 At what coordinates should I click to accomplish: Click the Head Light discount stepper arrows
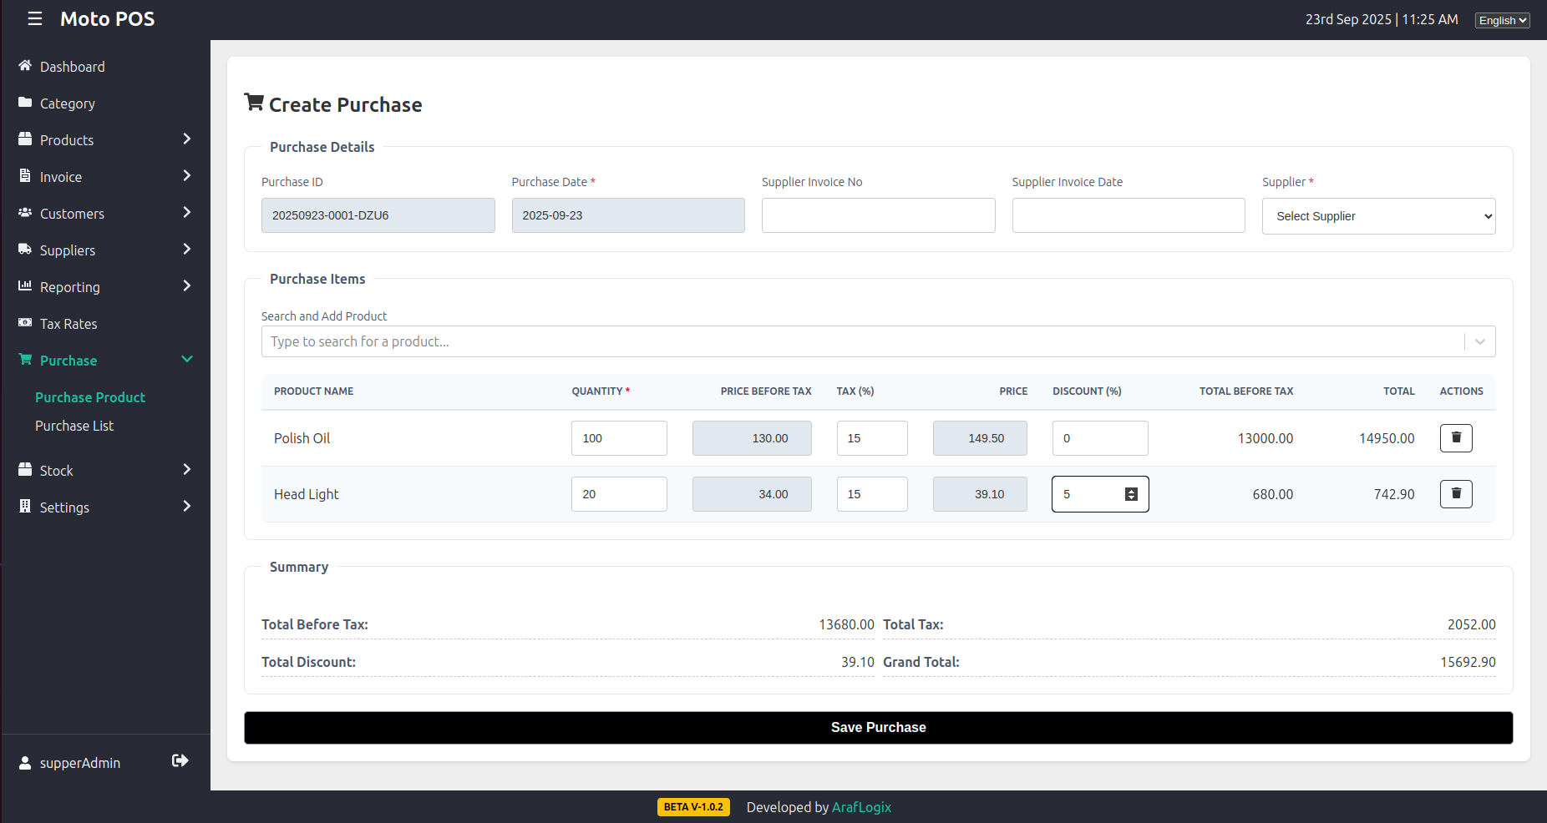(x=1131, y=494)
